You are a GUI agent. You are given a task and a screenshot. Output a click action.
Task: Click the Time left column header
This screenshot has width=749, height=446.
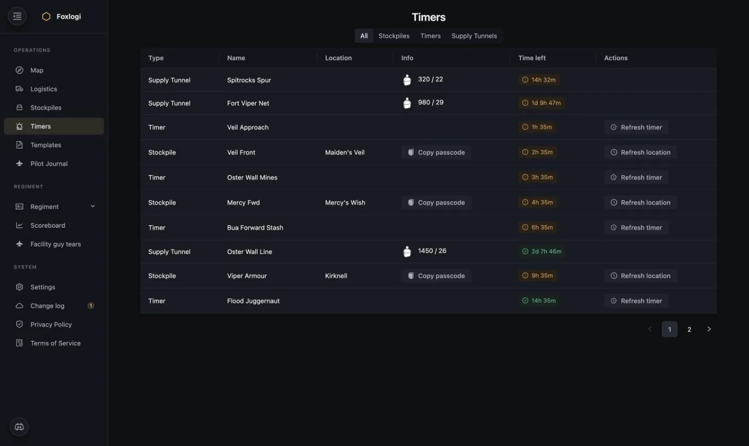[532, 58]
